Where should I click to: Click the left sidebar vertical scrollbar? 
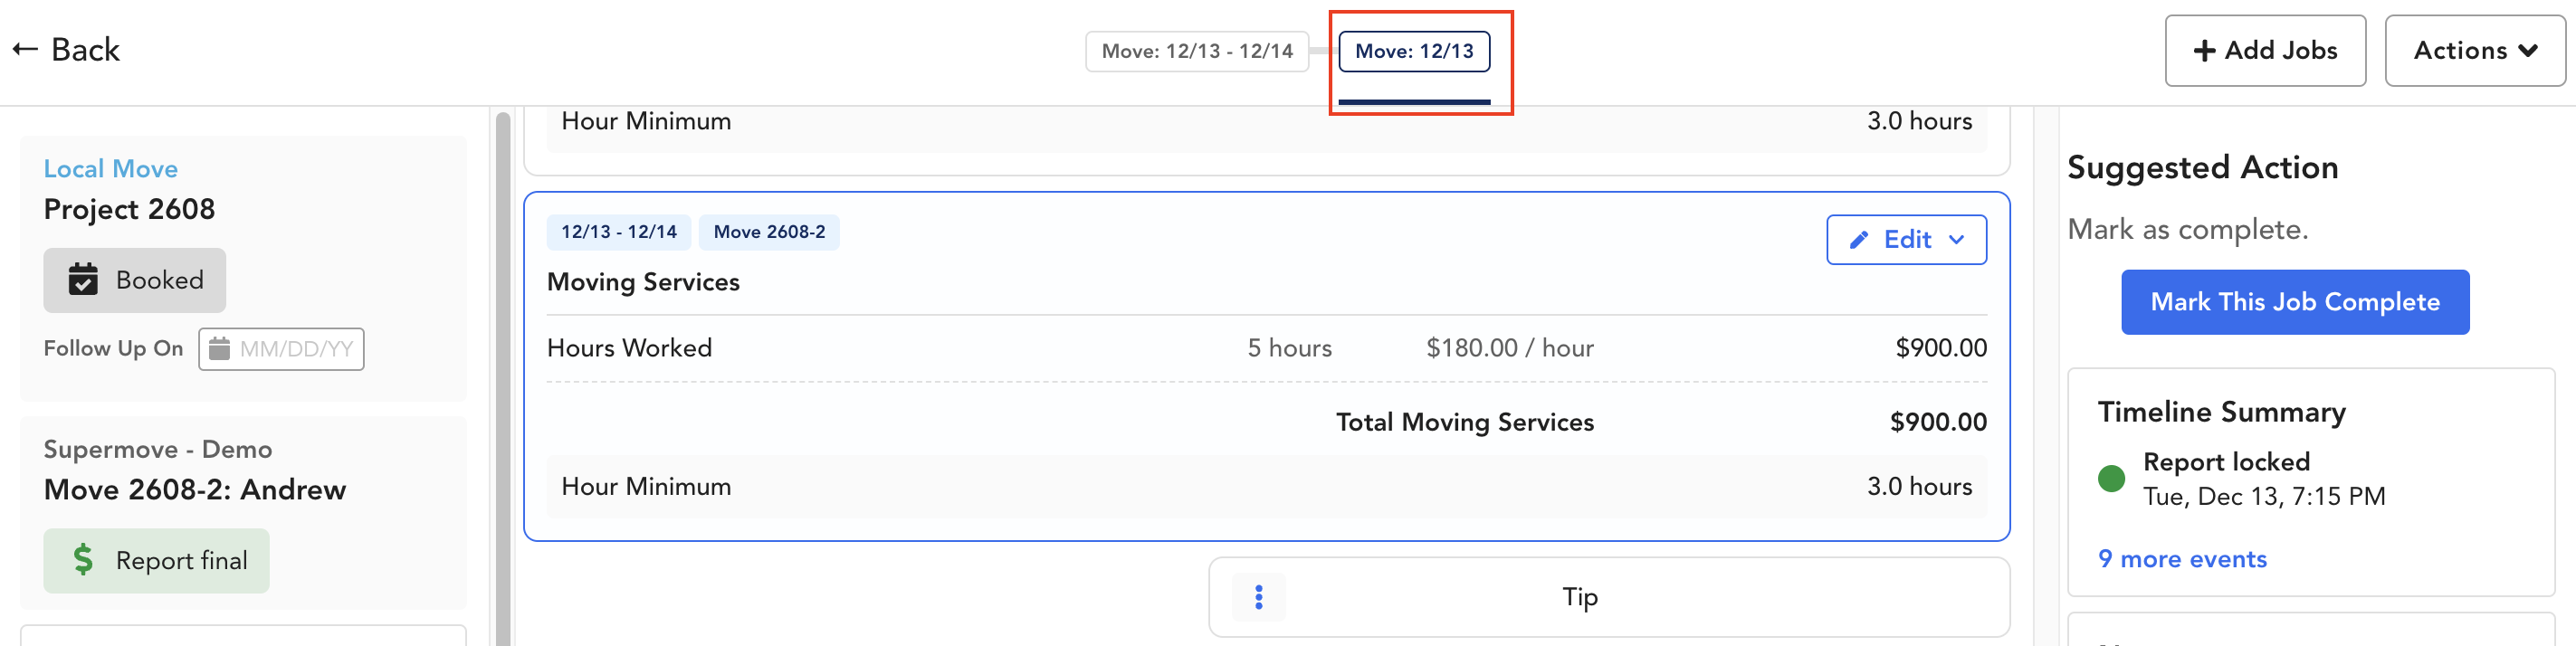pos(502,380)
